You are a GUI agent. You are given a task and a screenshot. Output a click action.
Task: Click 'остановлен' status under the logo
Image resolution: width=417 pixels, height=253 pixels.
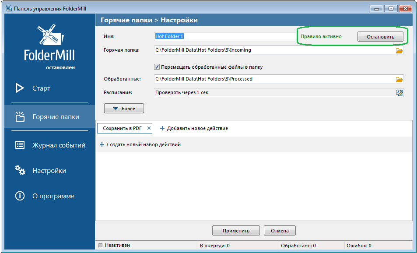tap(60, 67)
